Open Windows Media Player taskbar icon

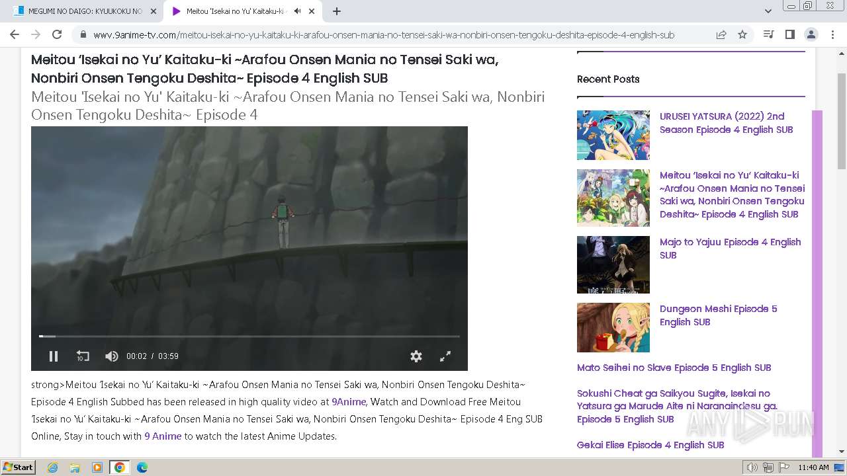click(97, 467)
